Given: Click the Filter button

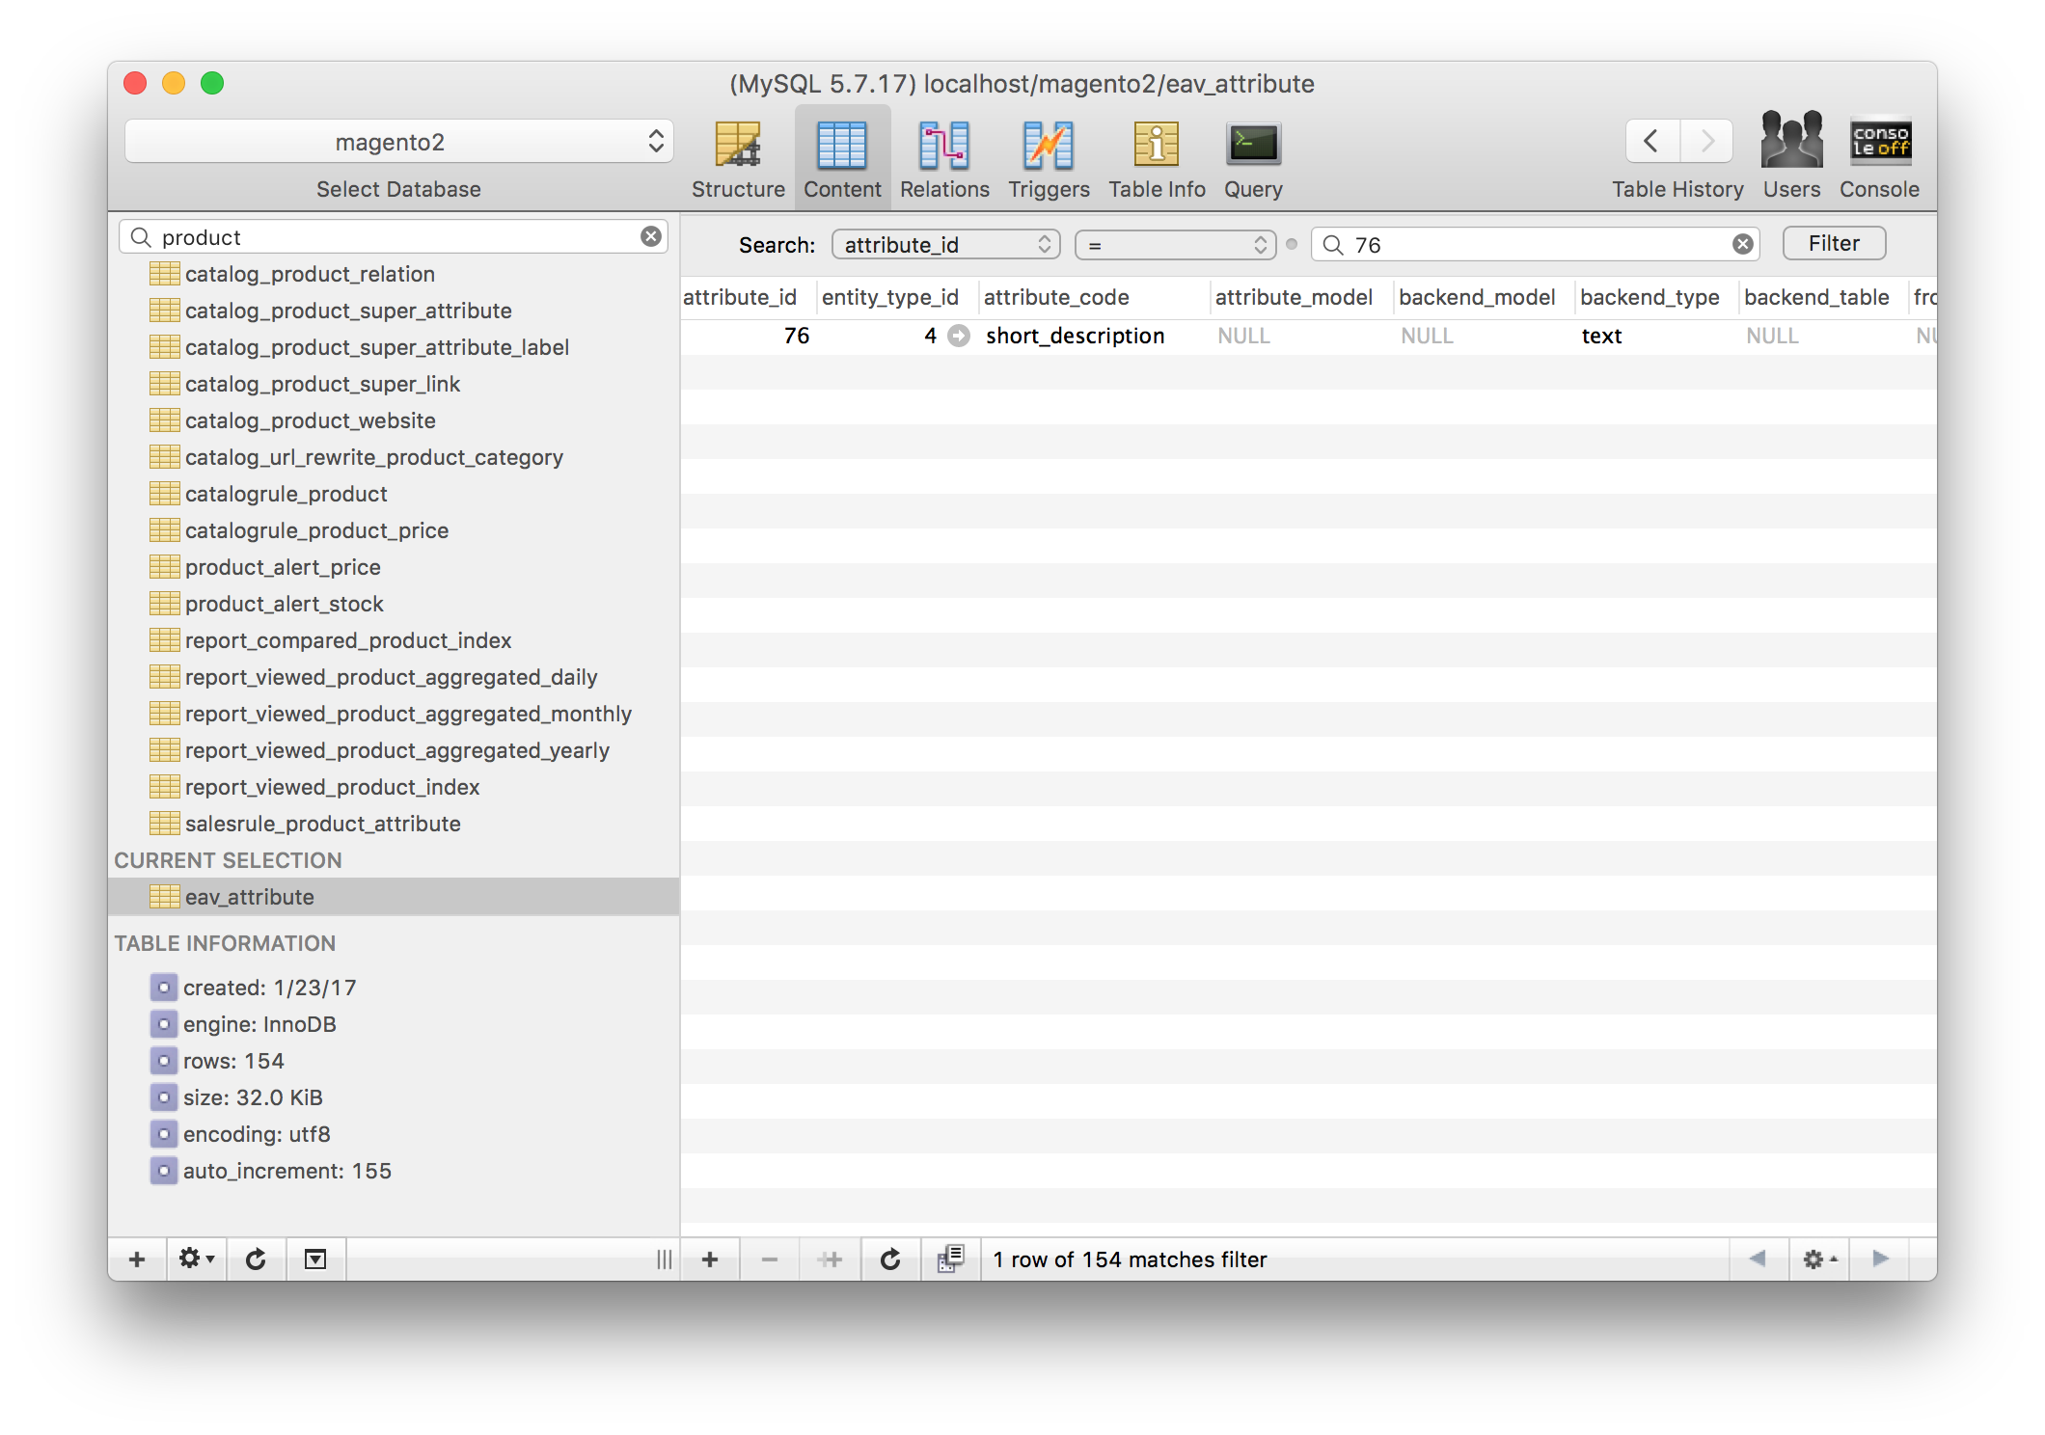Looking at the screenshot, I should (1833, 243).
